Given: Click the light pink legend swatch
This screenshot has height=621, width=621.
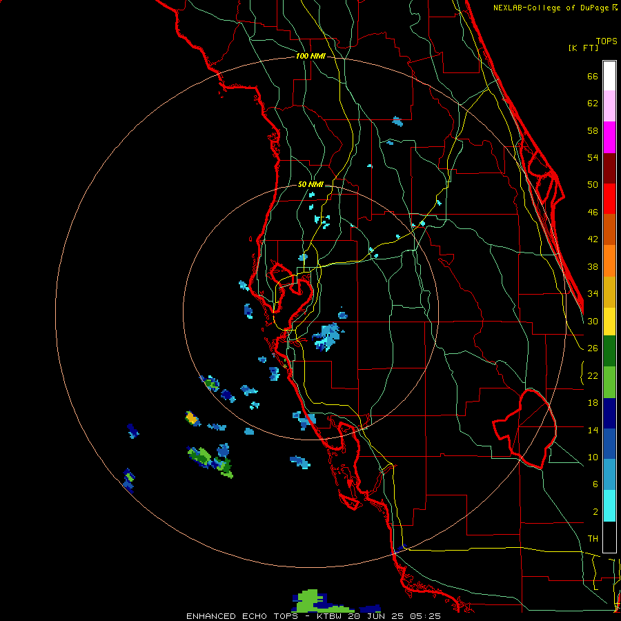Looking at the screenshot, I should [x=609, y=106].
